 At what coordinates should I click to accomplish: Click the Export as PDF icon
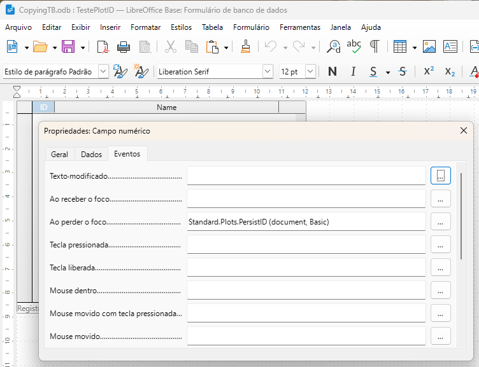[x=103, y=46]
